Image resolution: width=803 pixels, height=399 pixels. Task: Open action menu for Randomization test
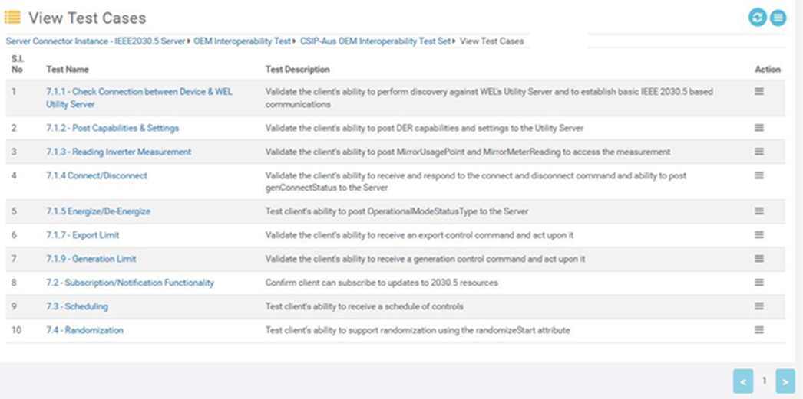(759, 330)
